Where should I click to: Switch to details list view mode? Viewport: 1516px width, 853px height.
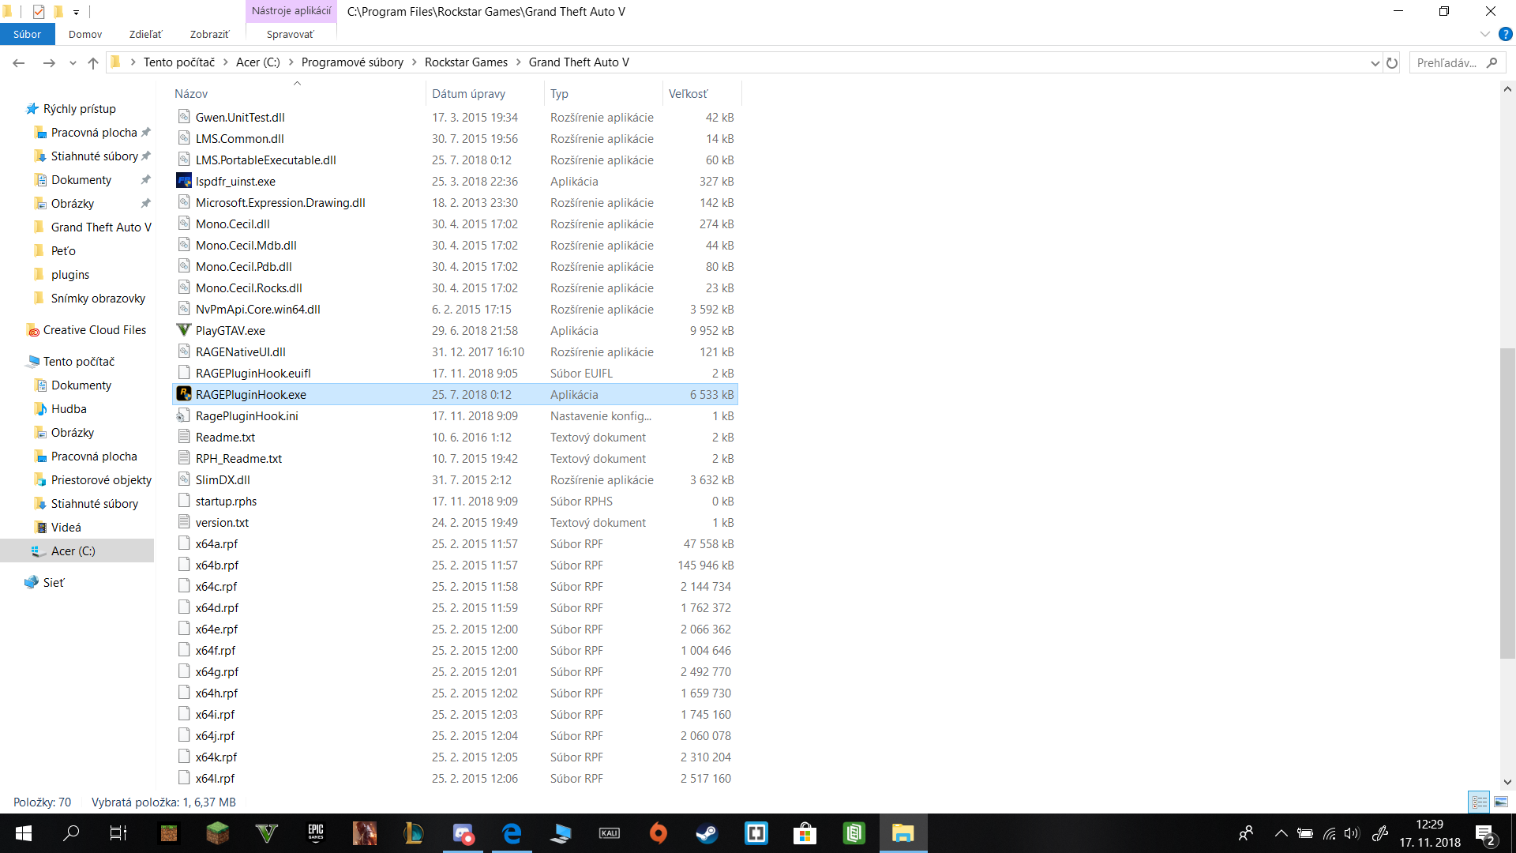coord(1479,802)
